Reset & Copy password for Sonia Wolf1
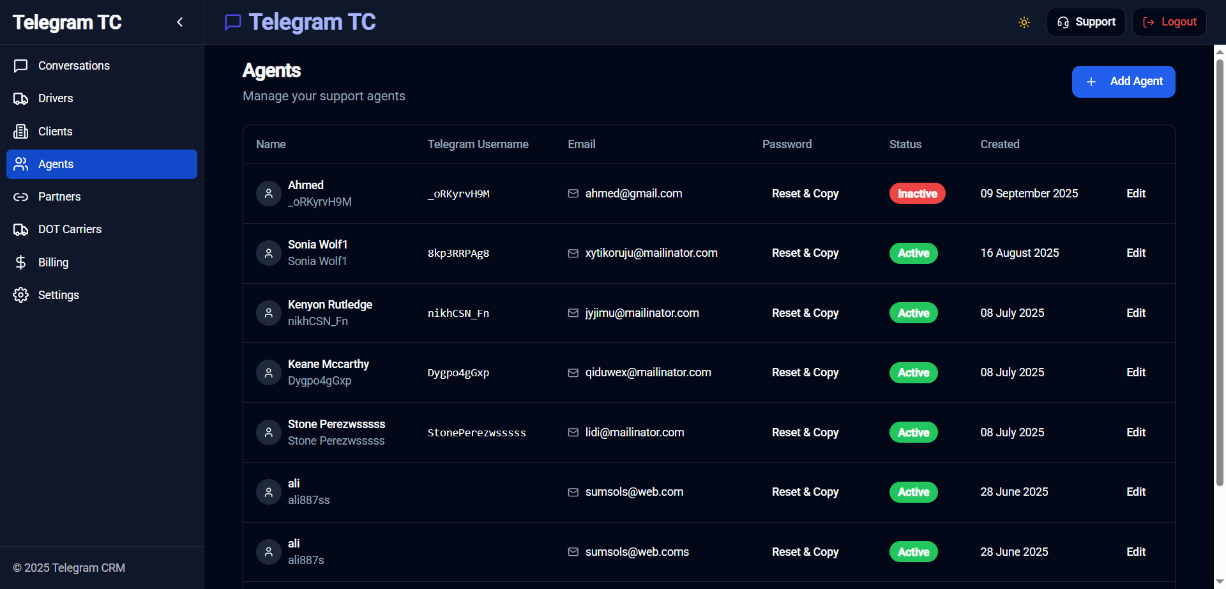The width and height of the screenshot is (1226, 589). pyautogui.click(x=805, y=253)
